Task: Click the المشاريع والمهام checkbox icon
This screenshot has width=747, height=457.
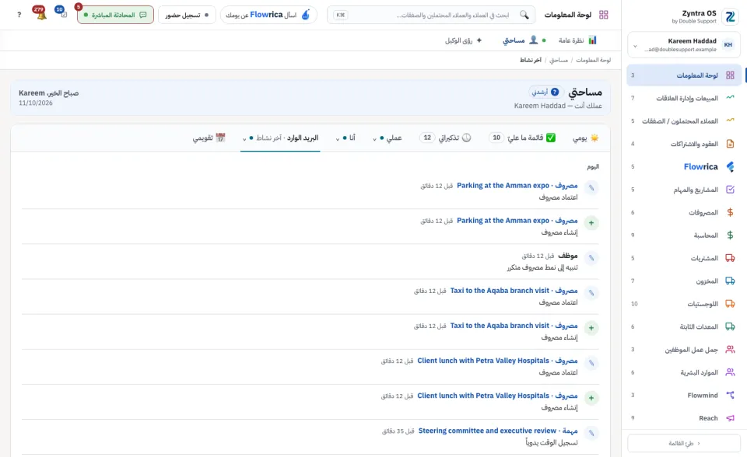Action: (x=730, y=189)
